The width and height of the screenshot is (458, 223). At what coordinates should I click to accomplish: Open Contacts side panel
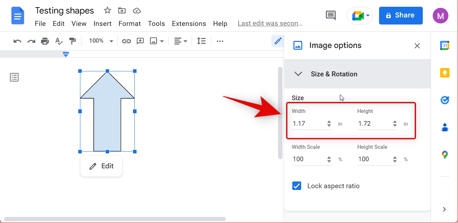pos(444,127)
